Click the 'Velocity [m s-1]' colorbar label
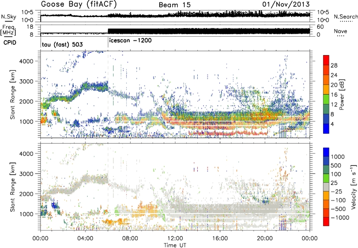Viewport: 358px width, 248px height. (x=354, y=187)
